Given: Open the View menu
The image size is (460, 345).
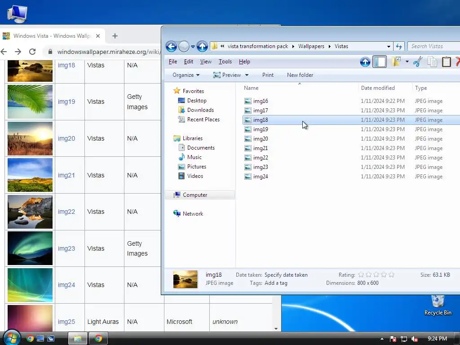Looking at the screenshot, I should [x=206, y=62].
